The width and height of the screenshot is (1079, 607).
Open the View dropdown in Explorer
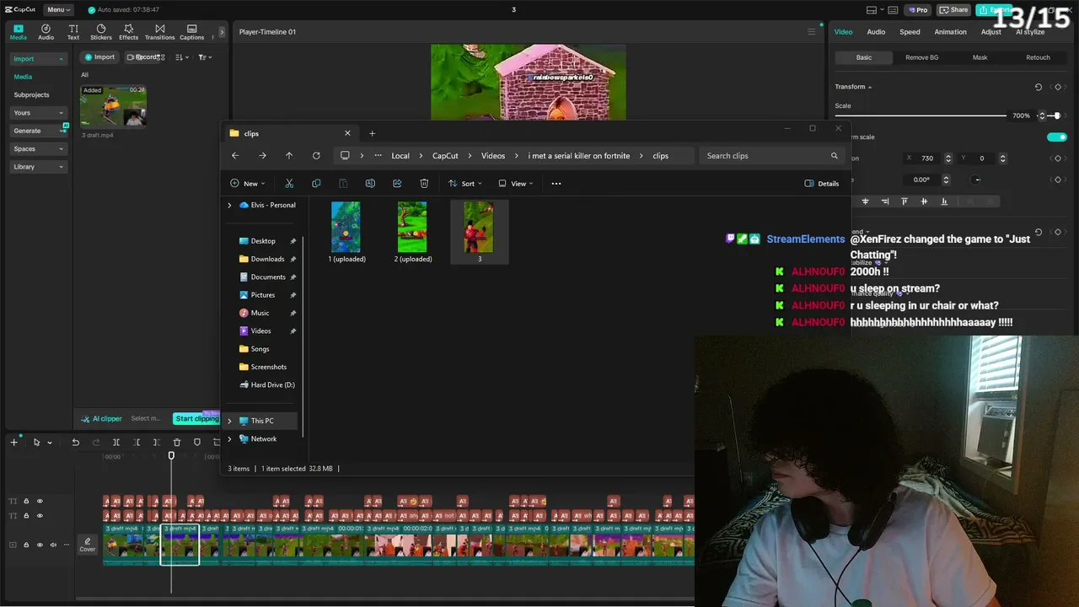(515, 183)
